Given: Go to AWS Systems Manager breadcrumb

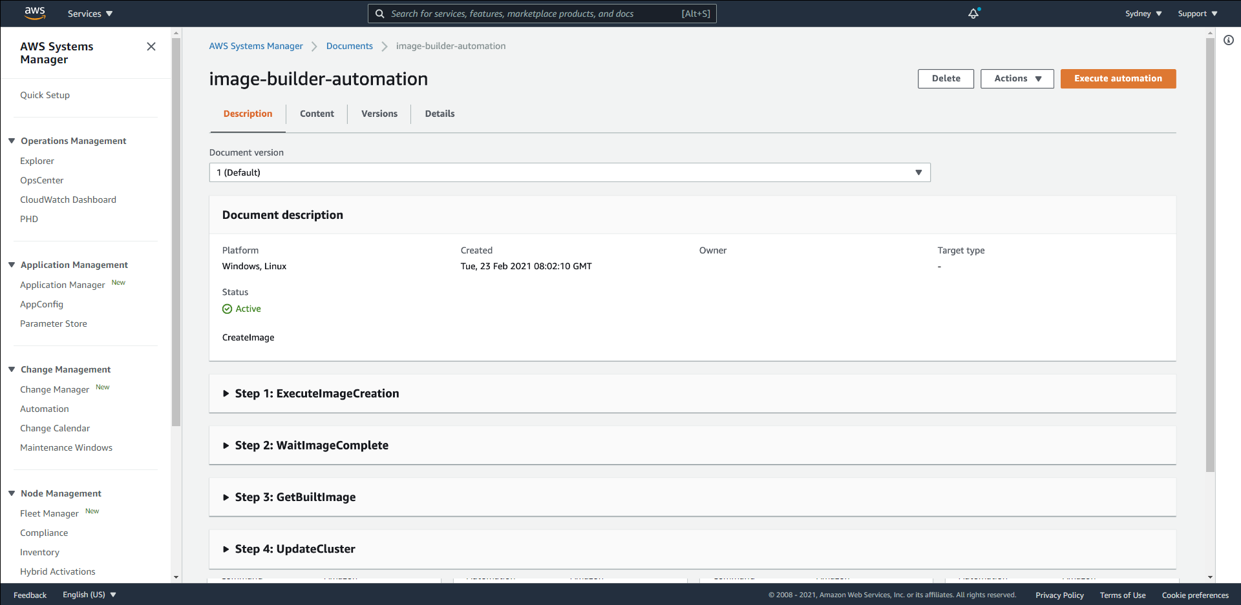Looking at the screenshot, I should [x=256, y=46].
